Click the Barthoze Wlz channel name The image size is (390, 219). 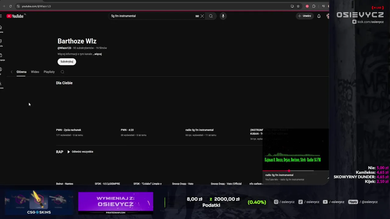(x=77, y=41)
